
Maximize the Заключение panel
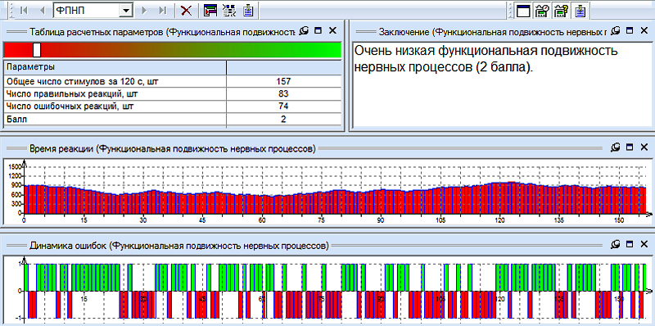(630, 30)
